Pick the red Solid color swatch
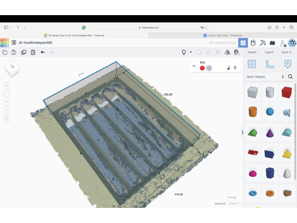297x223 pixels. tap(202, 68)
